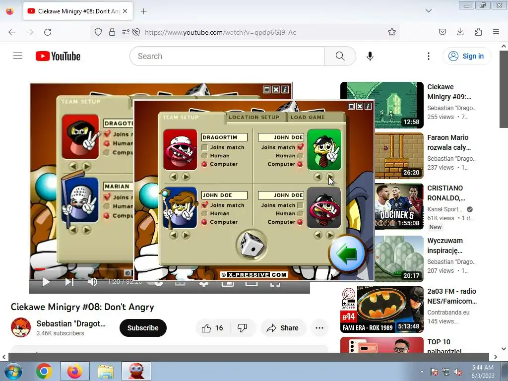Select next avatar for green-background John Doe
The height and width of the screenshot is (381, 508).
[330, 177]
